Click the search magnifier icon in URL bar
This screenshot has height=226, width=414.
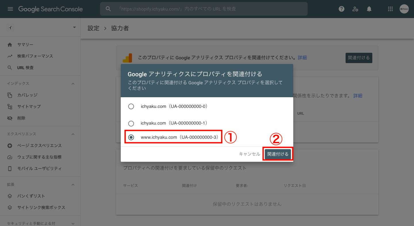tap(108, 9)
